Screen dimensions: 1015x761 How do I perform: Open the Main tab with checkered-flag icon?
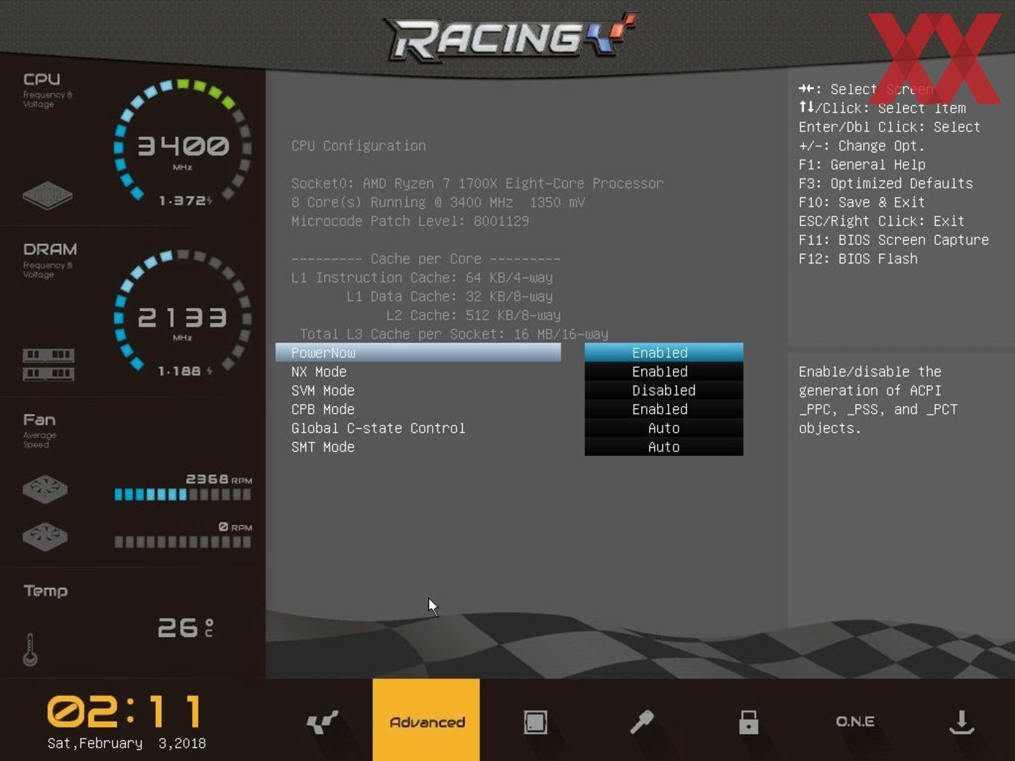pyautogui.click(x=322, y=721)
